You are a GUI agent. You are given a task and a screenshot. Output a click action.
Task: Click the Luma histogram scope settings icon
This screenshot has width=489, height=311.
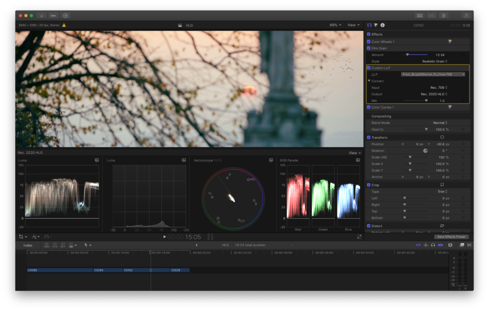coord(184,161)
